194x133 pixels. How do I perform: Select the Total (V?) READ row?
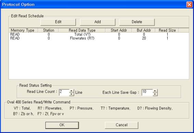tap(99, 35)
